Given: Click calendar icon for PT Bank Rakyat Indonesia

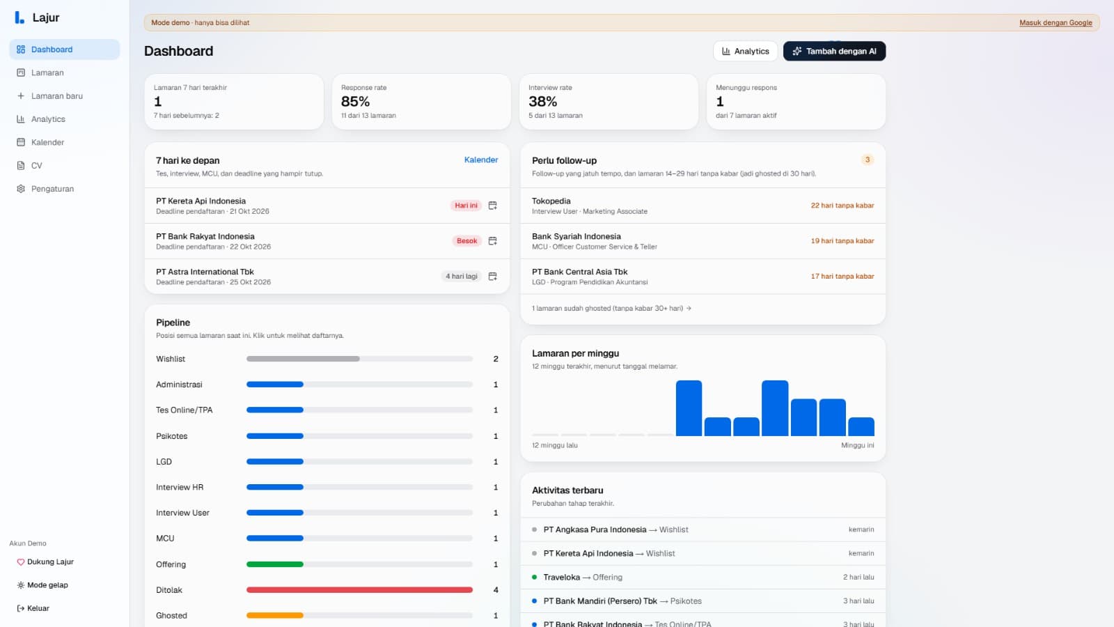Looking at the screenshot, I should (493, 241).
